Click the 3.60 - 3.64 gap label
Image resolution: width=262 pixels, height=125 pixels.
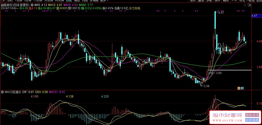(x=215, y=73)
